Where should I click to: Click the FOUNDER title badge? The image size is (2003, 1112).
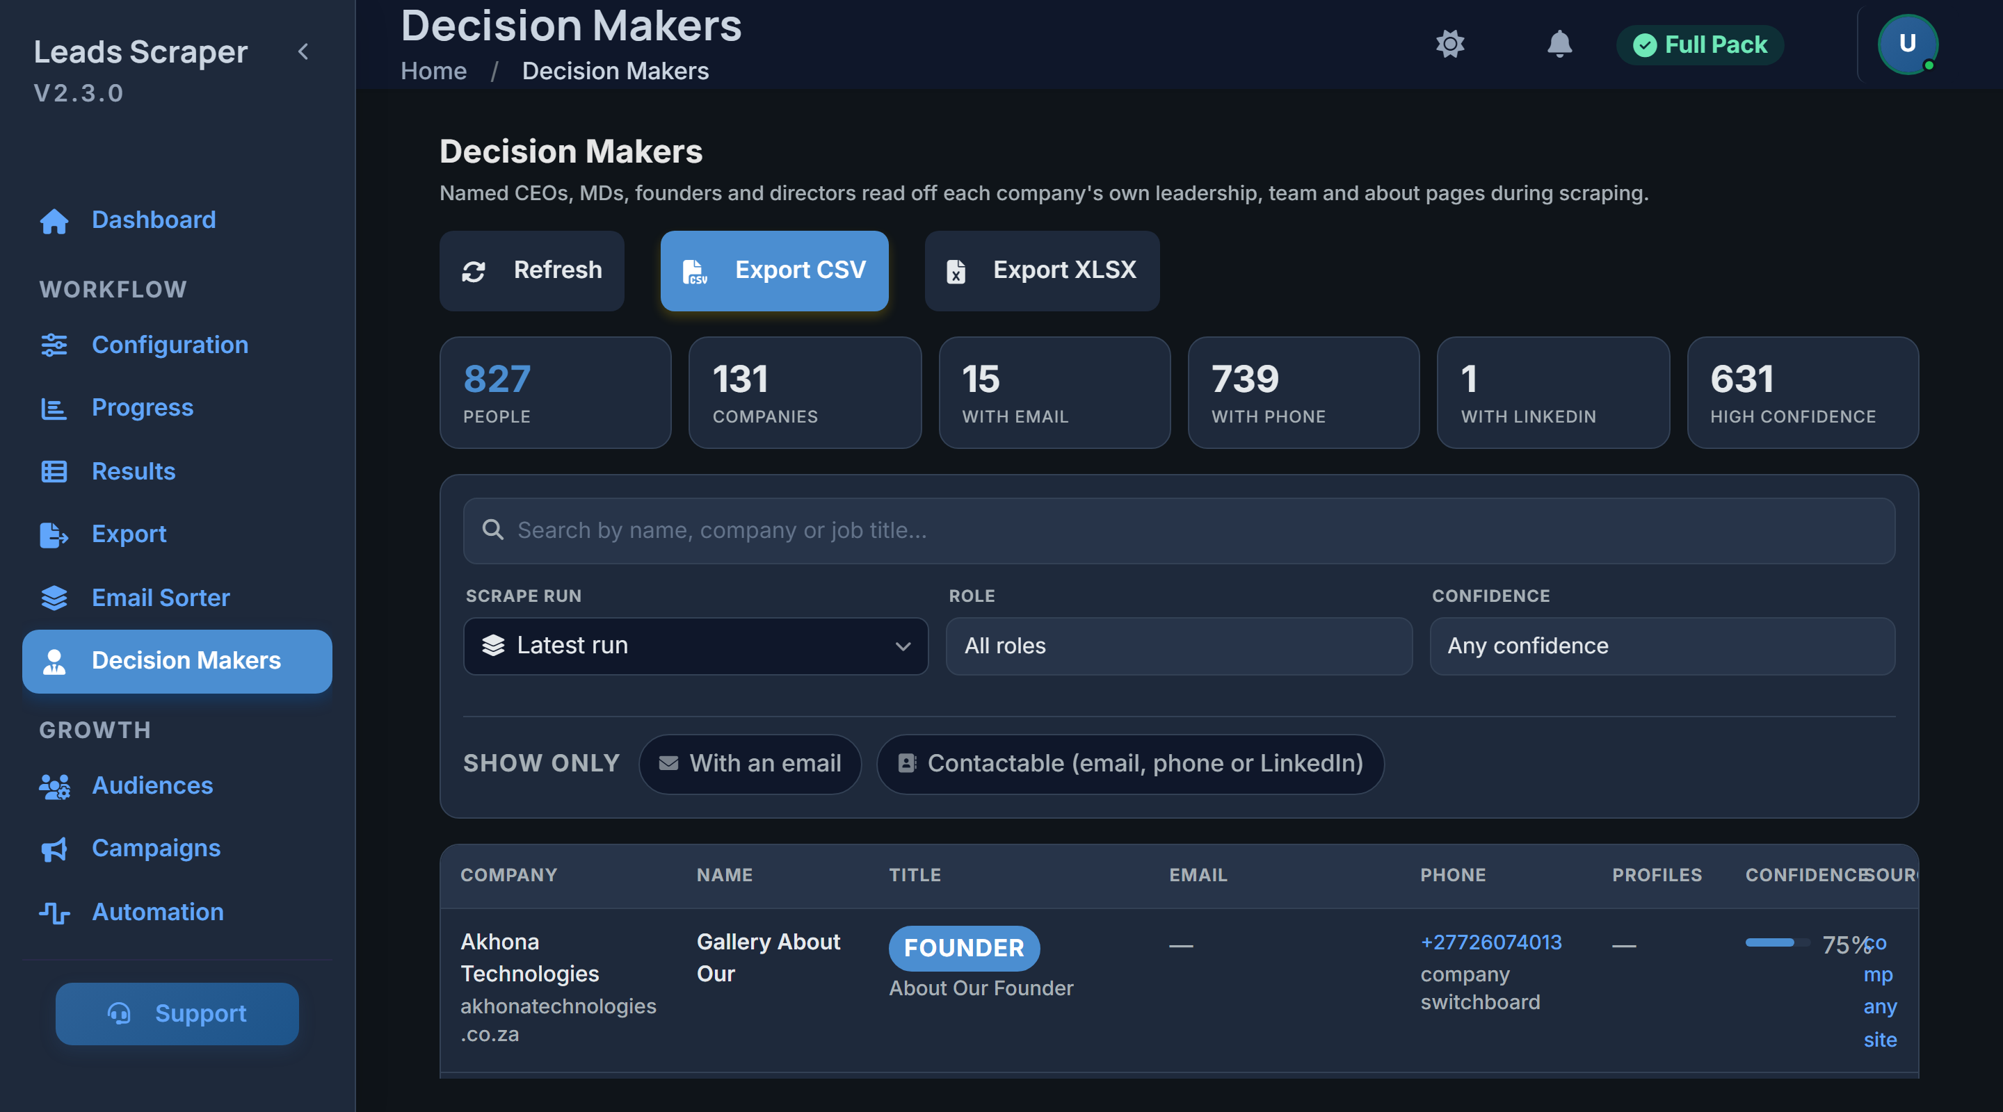tap(963, 948)
